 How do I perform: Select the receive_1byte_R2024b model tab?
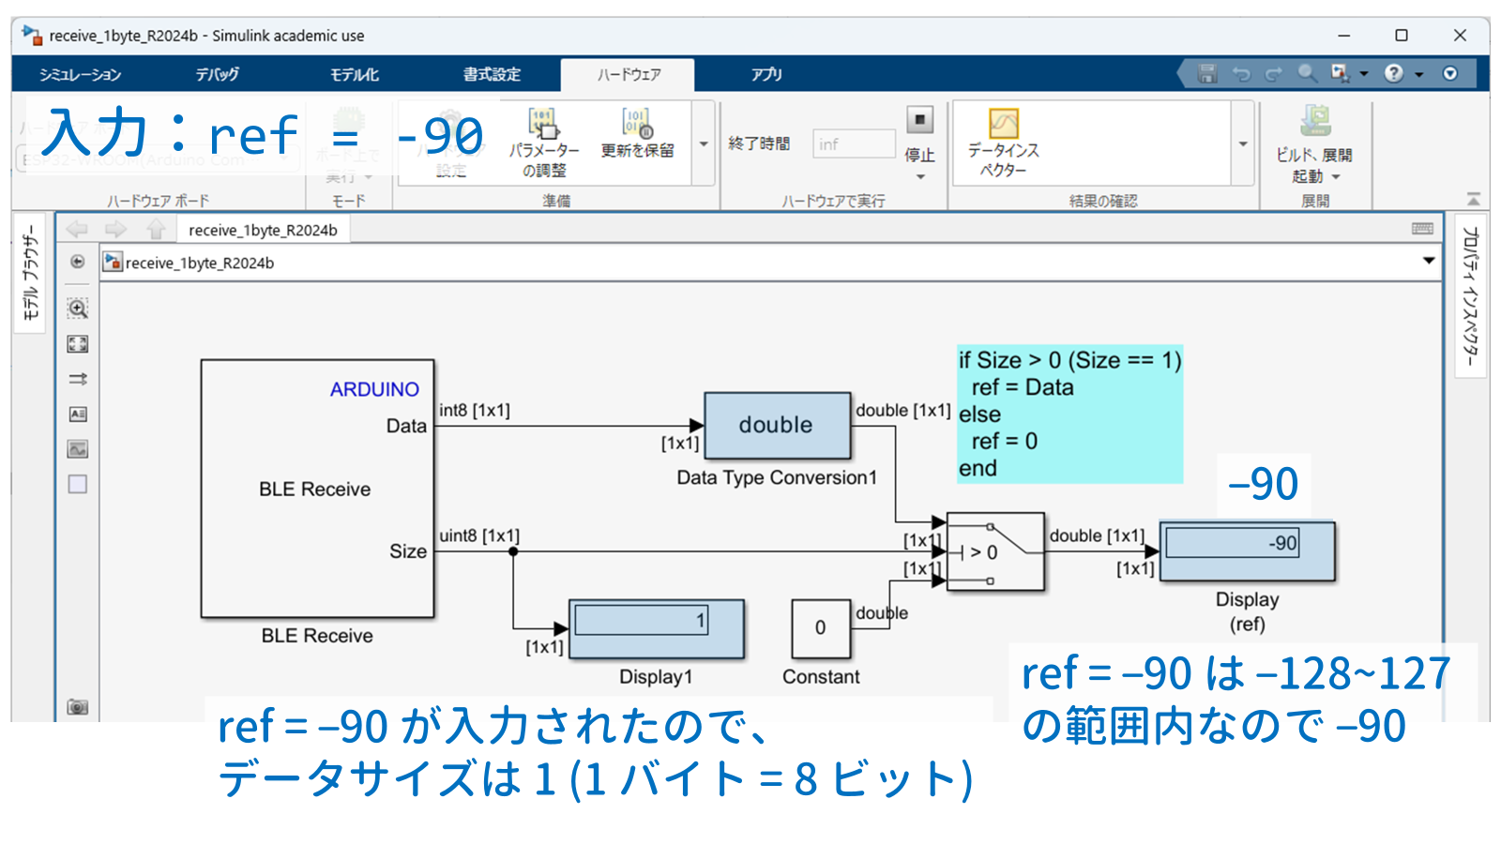point(263,230)
